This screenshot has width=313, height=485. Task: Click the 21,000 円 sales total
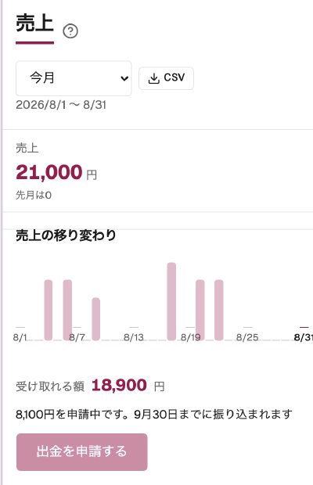point(56,172)
